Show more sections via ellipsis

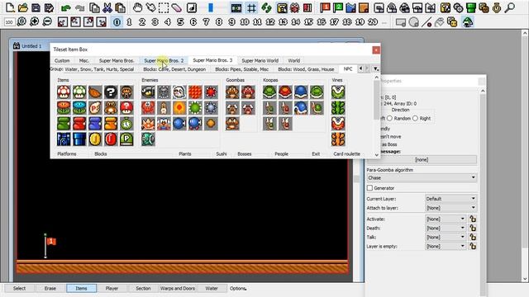384,22
